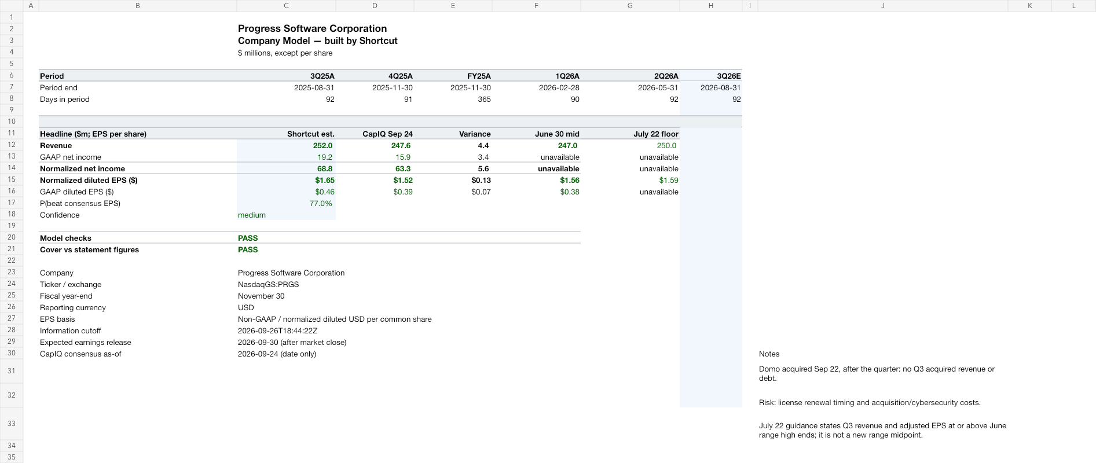This screenshot has width=1096, height=463.
Task: Click June 30 mid EPS $1.56
Action: [570, 180]
